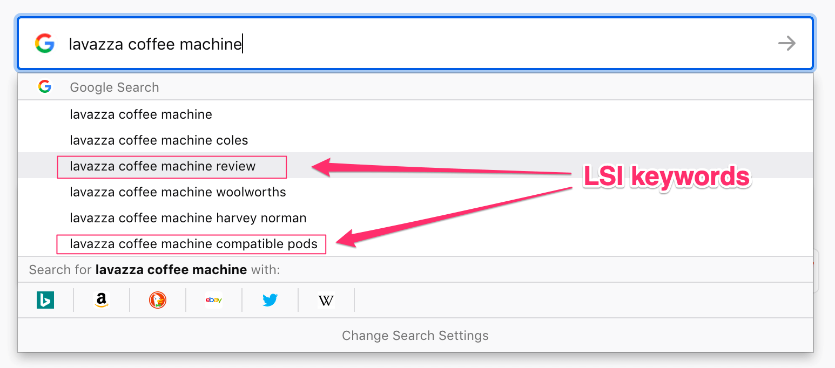Click the "LSI keywords" annotation label

[x=666, y=177]
